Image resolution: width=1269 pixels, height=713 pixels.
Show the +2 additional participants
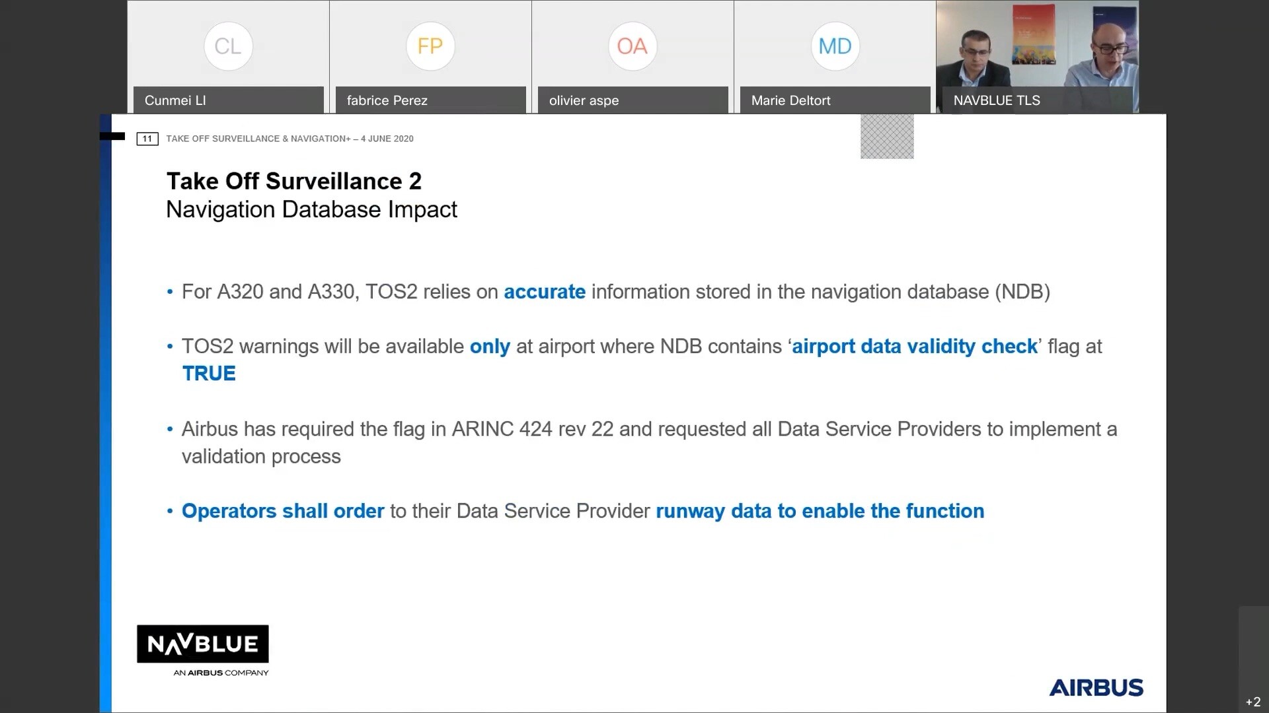(1253, 702)
